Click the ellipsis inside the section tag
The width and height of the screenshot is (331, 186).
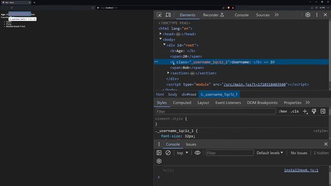pos(192,73)
